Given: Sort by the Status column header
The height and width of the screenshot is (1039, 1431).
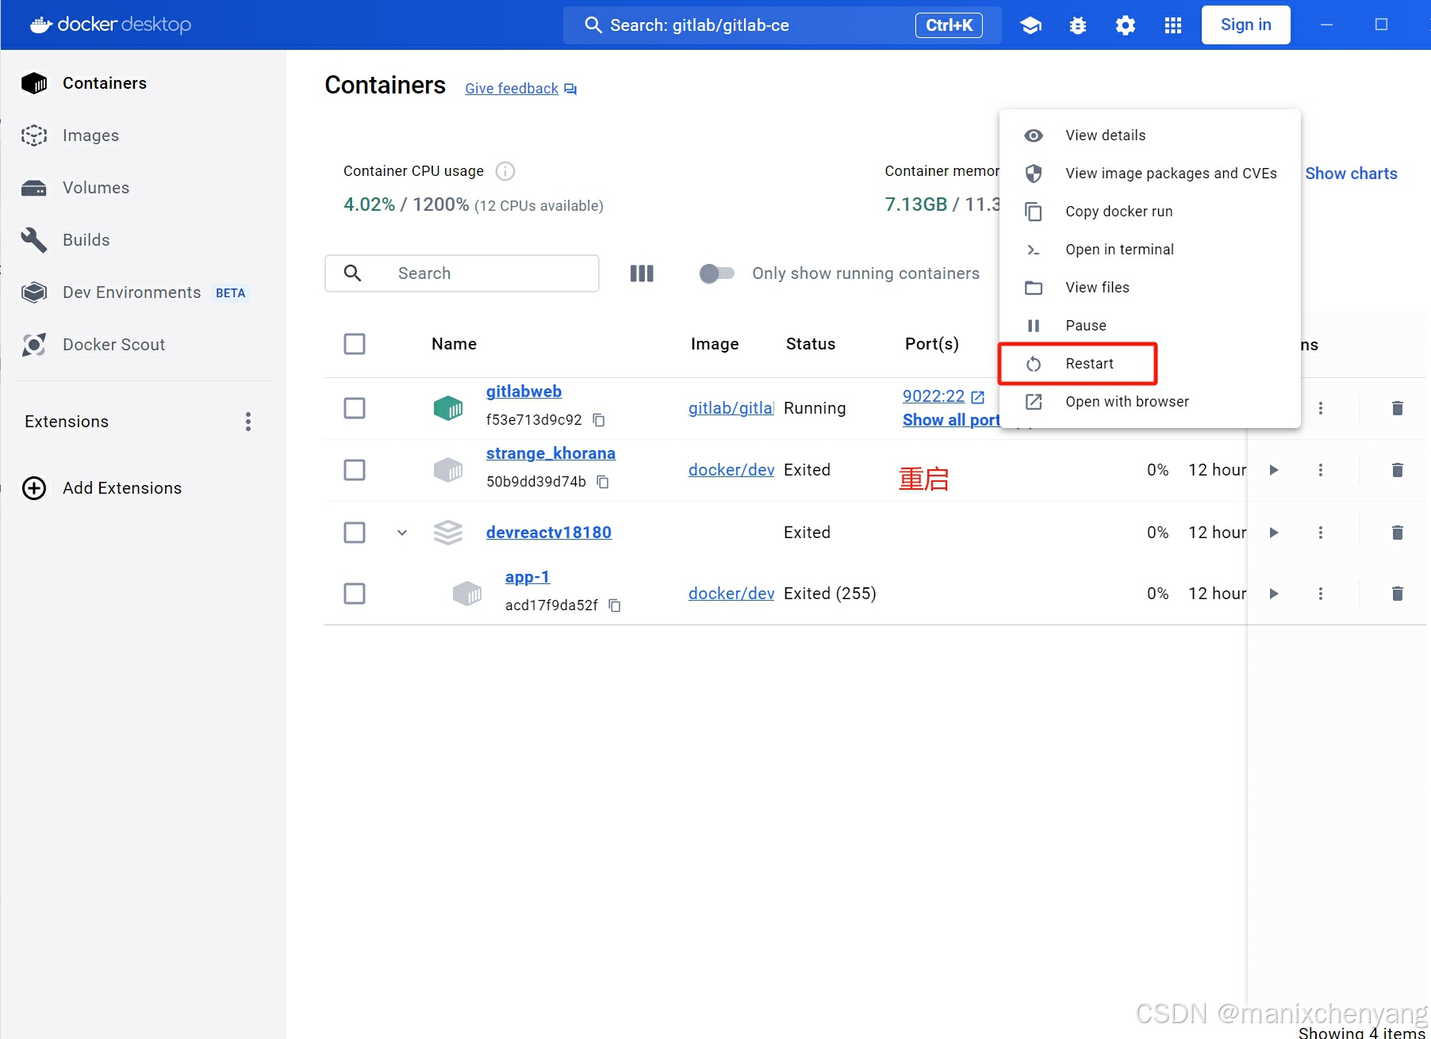Looking at the screenshot, I should (811, 344).
